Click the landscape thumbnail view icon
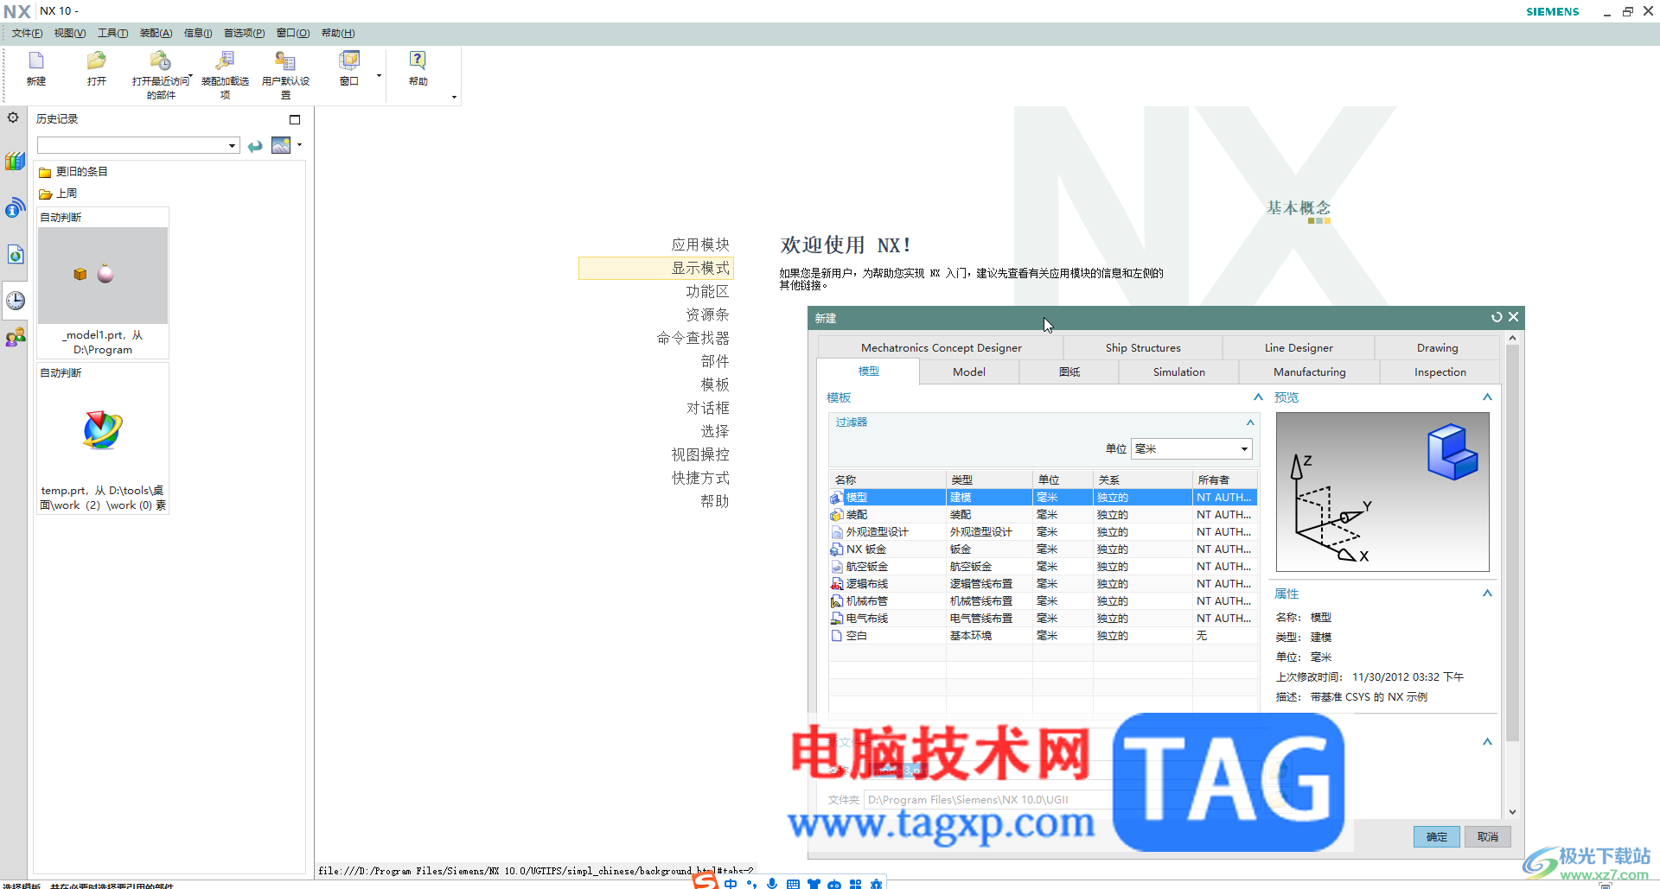This screenshot has width=1660, height=889. pyautogui.click(x=281, y=145)
